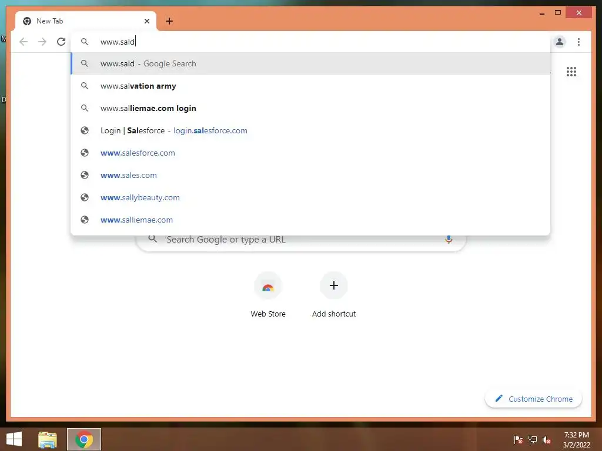Screen dimensions: 602x451
Task: Select 'www.salvation army' suggestion
Action: [x=310, y=86]
